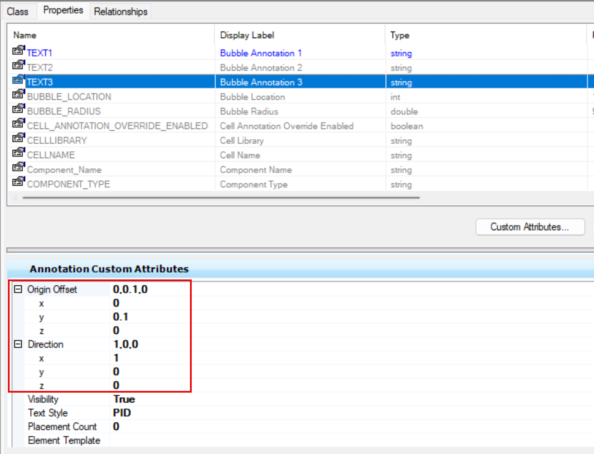Click the property icon beside CELLNAME
This screenshot has height=454, width=594.
(19, 153)
